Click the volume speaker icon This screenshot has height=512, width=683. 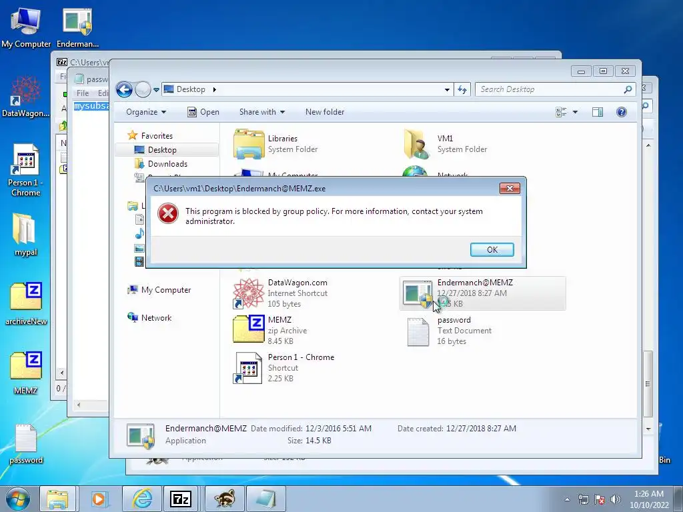616,499
